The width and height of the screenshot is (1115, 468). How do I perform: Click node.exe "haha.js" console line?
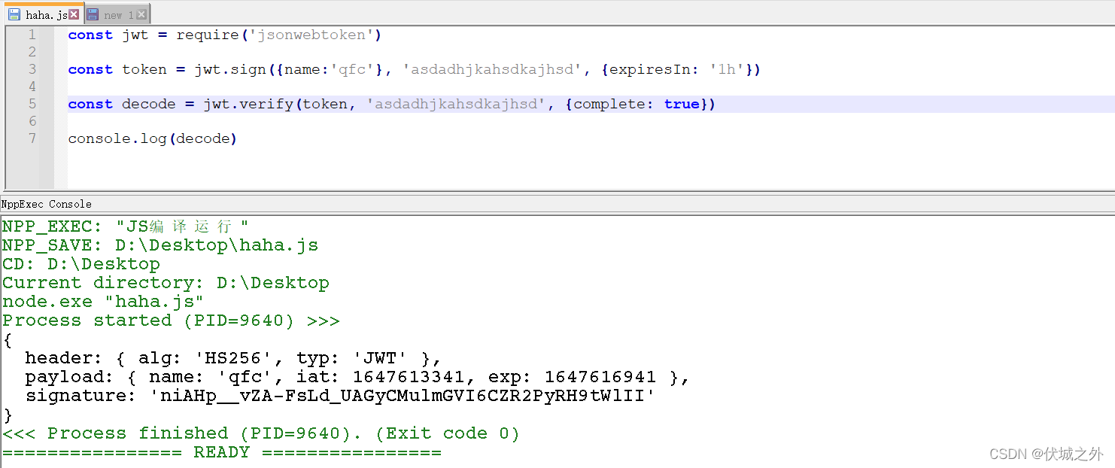point(103,302)
